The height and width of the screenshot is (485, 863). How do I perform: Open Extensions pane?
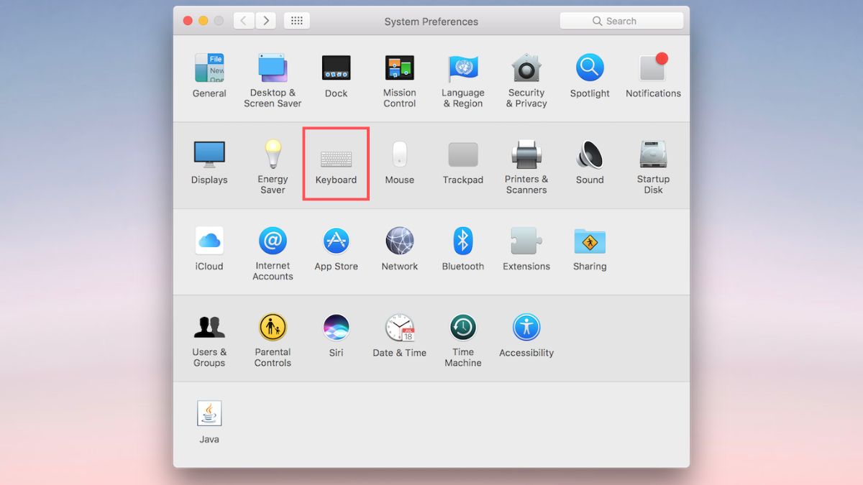pyautogui.click(x=526, y=249)
